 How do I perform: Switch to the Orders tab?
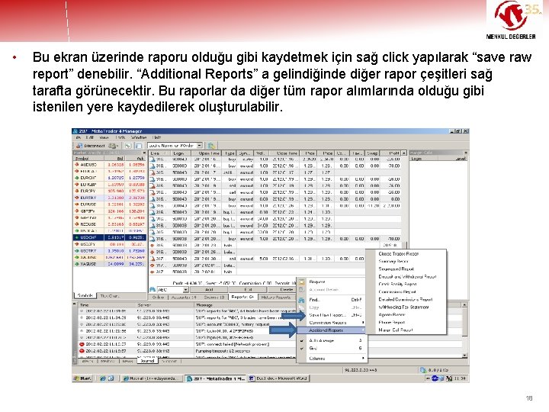[214, 297]
